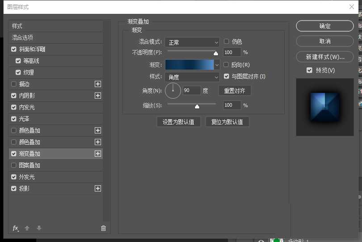Click the trash icon to delete effect
The image size is (362, 242).
104,228
